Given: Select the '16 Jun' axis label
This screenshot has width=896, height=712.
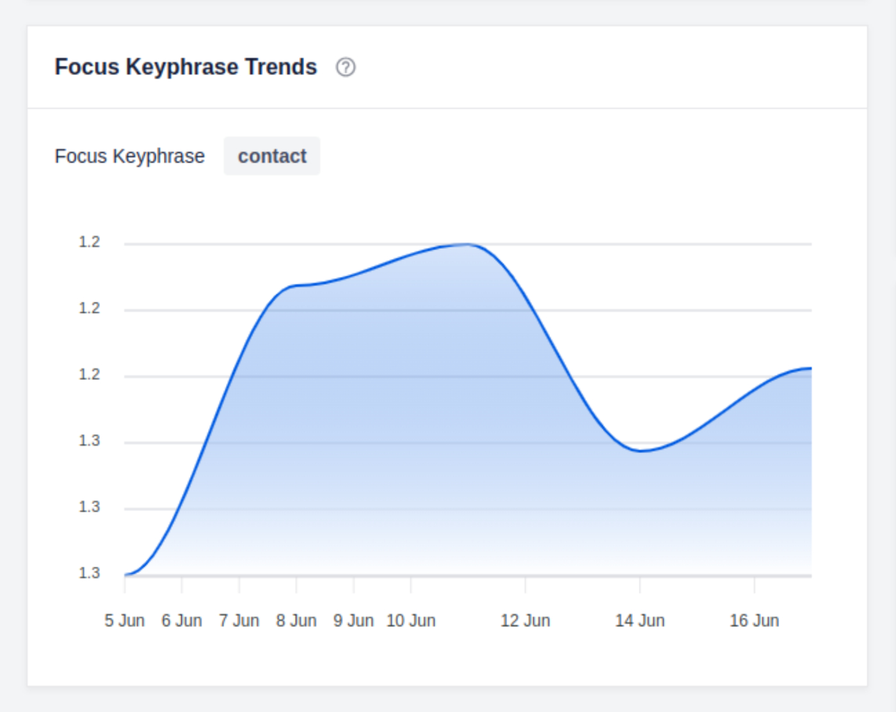Looking at the screenshot, I should point(755,621).
